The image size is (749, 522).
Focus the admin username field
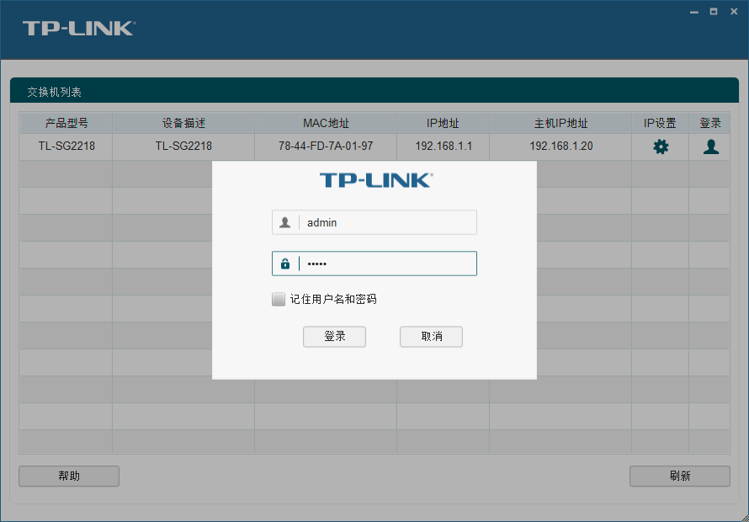tap(374, 222)
